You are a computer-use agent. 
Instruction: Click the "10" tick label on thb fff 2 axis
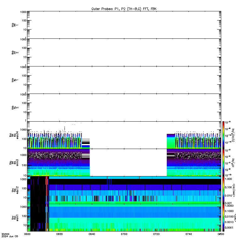(25, 57)
